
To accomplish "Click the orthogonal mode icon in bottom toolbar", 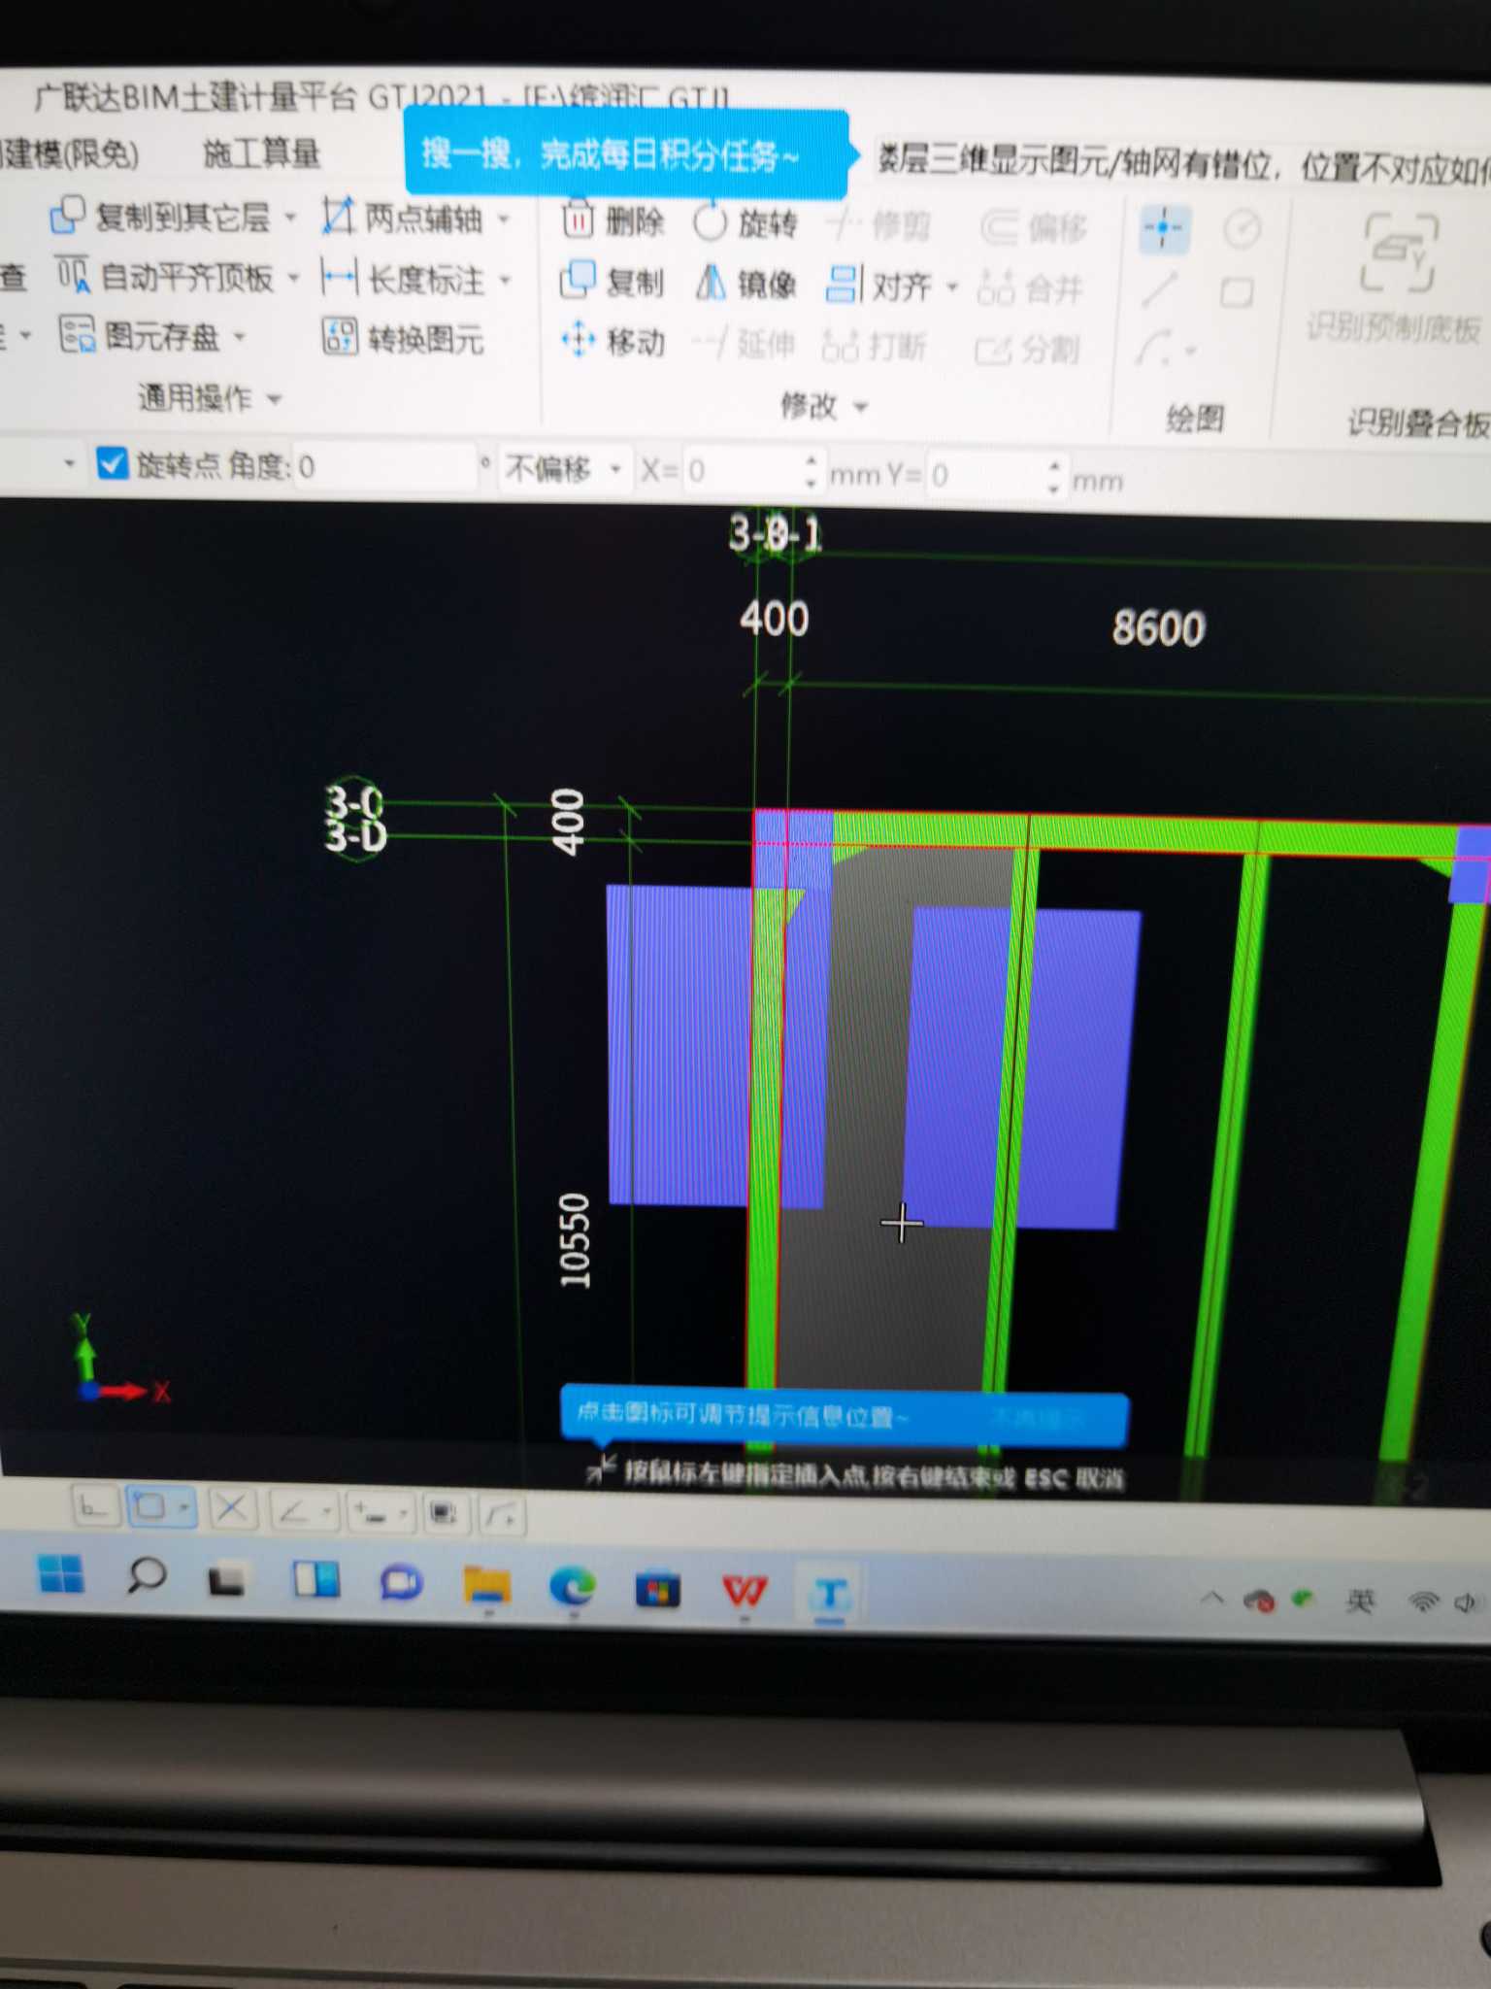I will 94,1506.
